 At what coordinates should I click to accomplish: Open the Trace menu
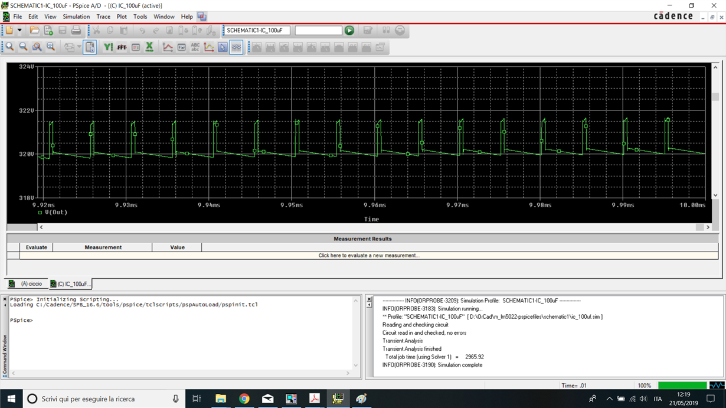pyautogui.click(x=103, y=17)
